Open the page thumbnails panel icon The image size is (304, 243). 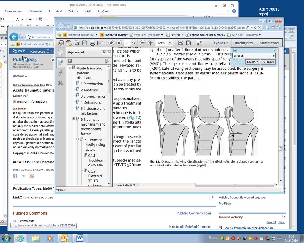(x=61, y=52)
